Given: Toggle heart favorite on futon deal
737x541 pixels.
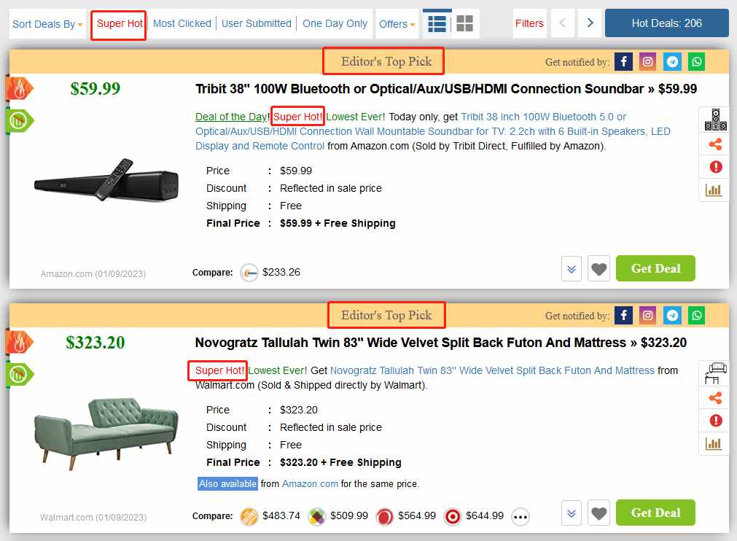Looking at the screenshot, I should pyautogui.click(x=598, y=513).
